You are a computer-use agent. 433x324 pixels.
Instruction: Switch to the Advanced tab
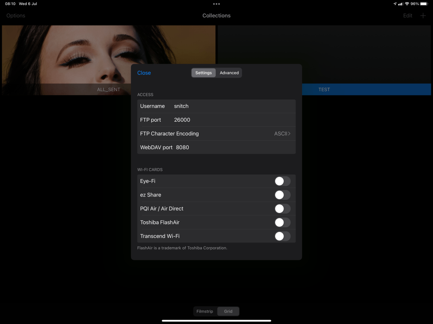[229, 73]
